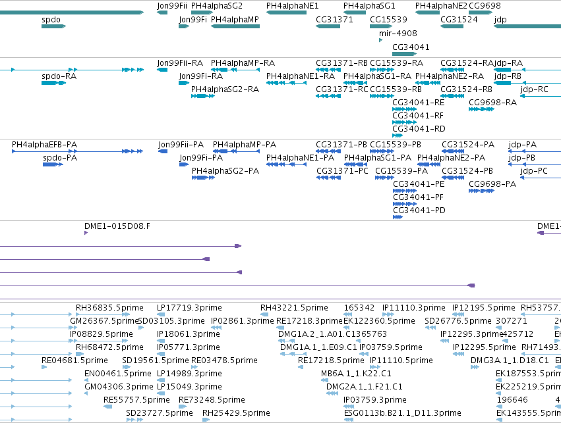Screen dimensions: 561x423
Task: Select the RH36835.5prime EST label
Action: click(x=109, y=308)
